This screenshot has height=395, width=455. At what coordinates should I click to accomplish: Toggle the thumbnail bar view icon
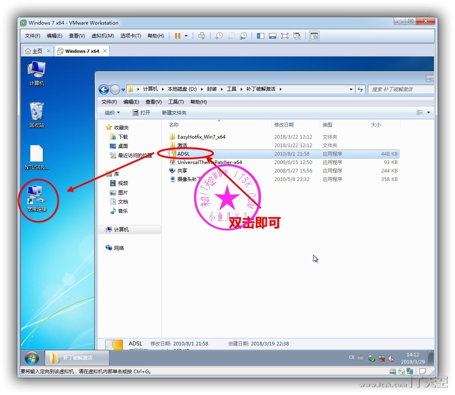pyautogui.click(x=273, y=36)
